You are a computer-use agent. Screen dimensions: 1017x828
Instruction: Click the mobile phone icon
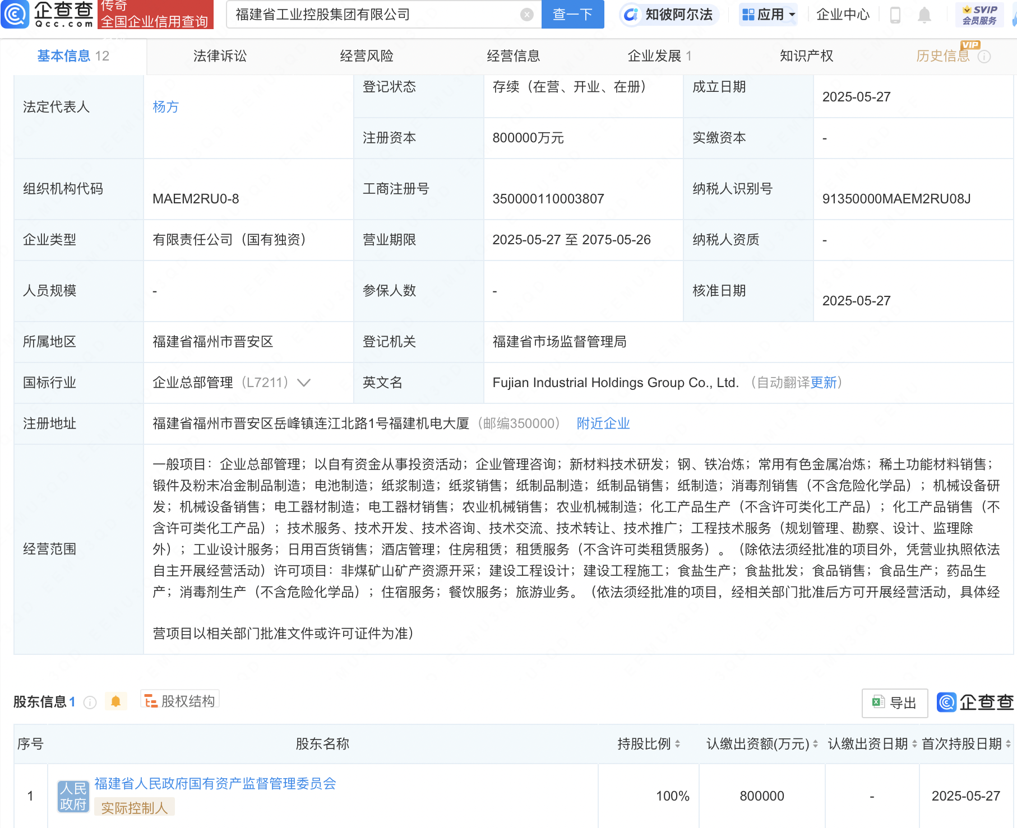click(x=895, y=15)
